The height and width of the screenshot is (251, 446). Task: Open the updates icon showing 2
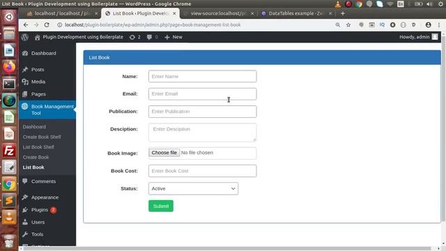tap(134, 37)
